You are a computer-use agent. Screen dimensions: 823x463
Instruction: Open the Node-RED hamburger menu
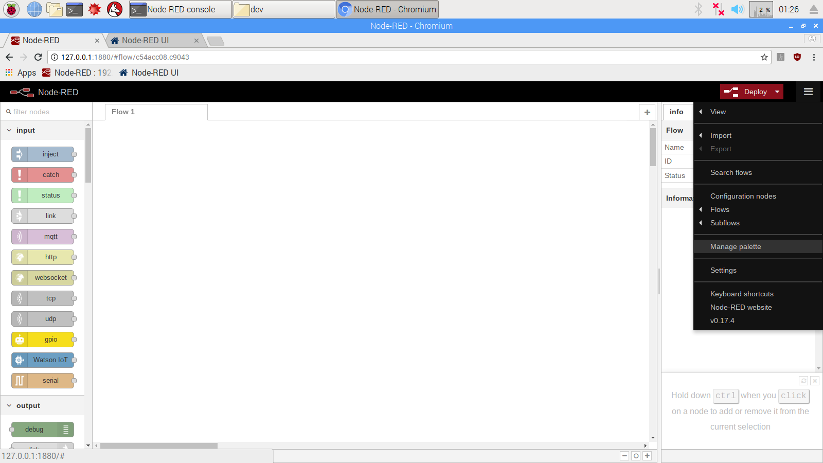[x=808, y=92]
